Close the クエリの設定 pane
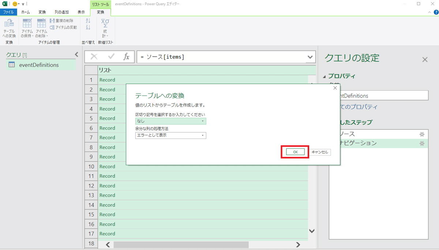 (x=425, y=59)
